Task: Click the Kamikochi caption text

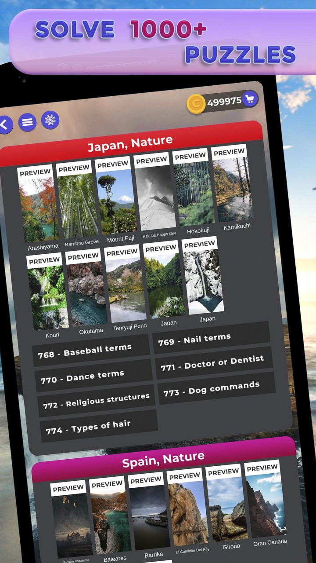Action: click(x=237, y=227)
